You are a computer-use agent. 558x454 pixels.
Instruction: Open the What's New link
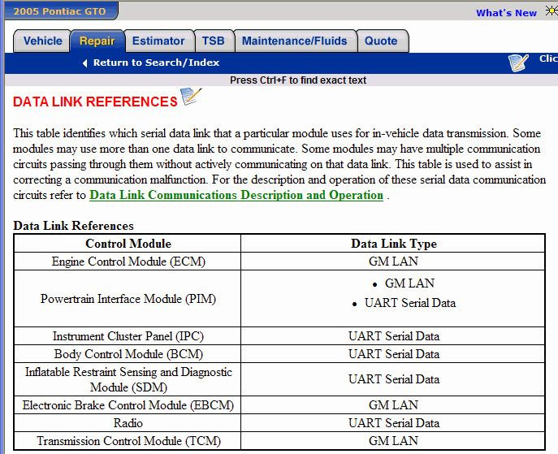(x=506, y=12)
